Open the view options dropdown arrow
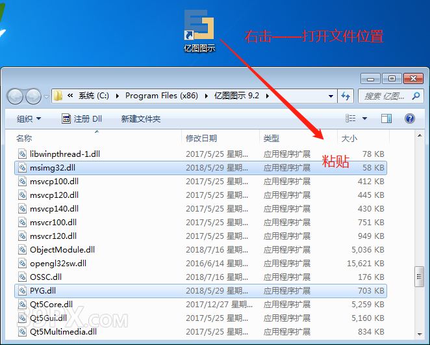Image resolution: width=430 pixels, height=345 pixels. tap(365, 118)
